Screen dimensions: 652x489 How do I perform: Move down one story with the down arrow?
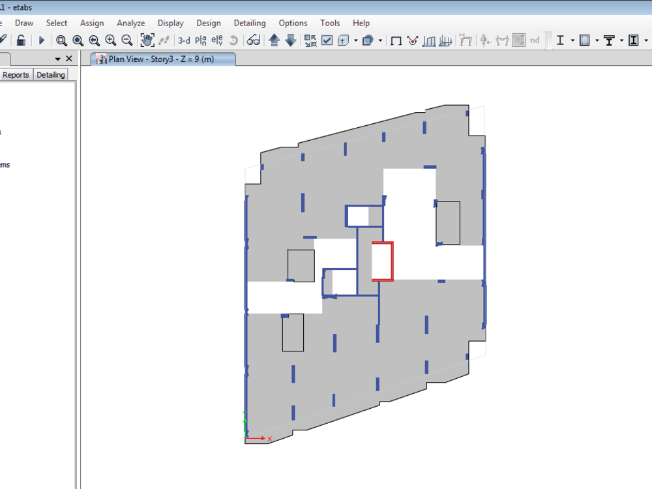tap(291, 40)
